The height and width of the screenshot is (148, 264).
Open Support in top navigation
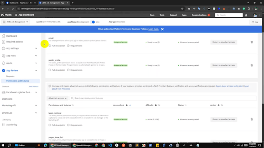click(173, 15)
